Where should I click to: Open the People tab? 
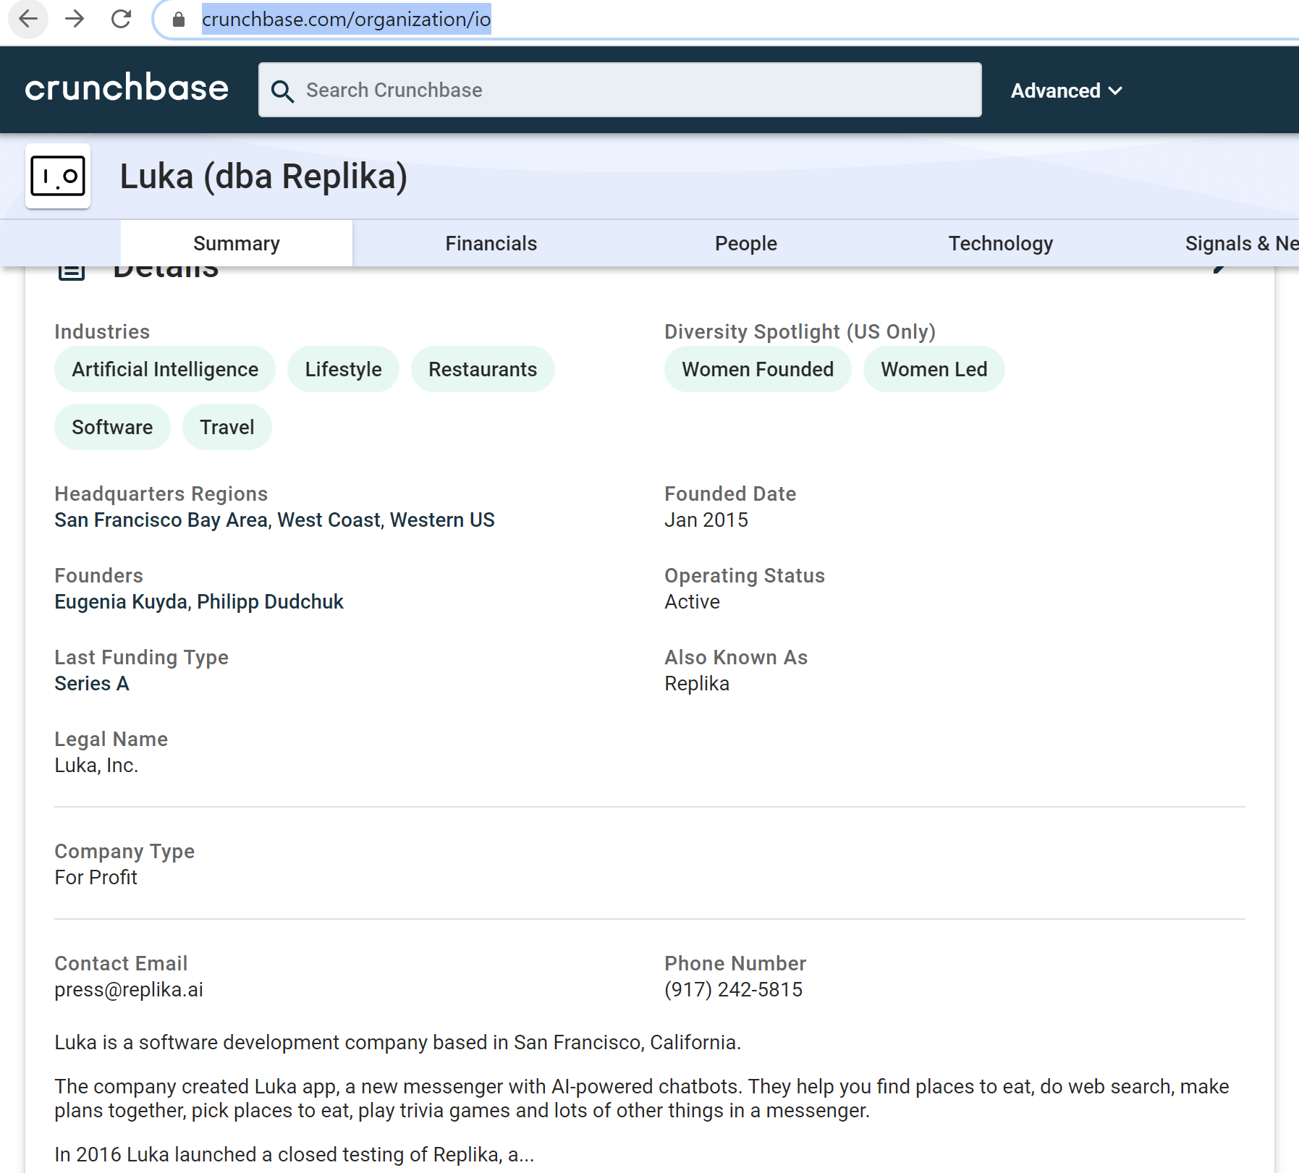click(x=746, y=243)
